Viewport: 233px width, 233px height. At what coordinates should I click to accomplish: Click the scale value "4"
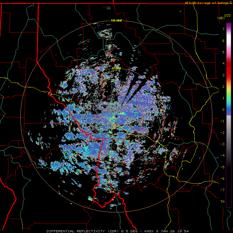(223, 64)
